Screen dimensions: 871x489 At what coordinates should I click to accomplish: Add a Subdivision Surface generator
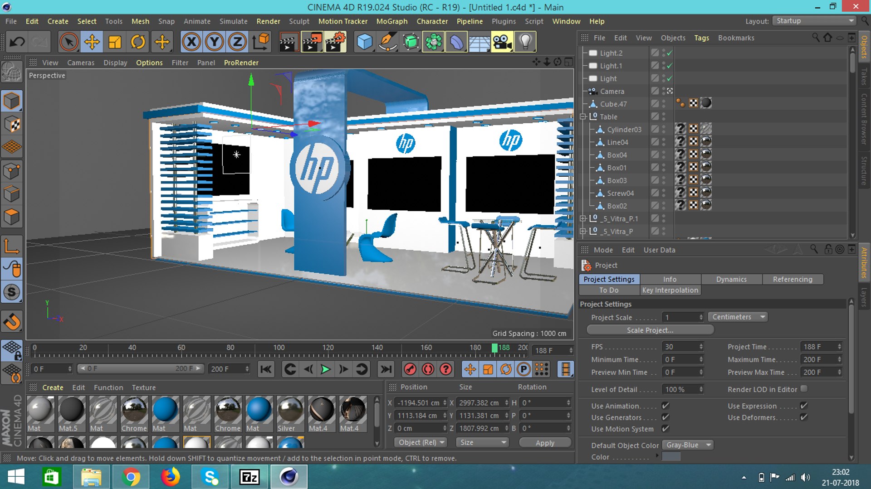coord(411,42)
